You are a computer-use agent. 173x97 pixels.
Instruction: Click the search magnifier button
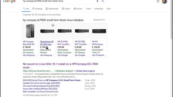103,1
